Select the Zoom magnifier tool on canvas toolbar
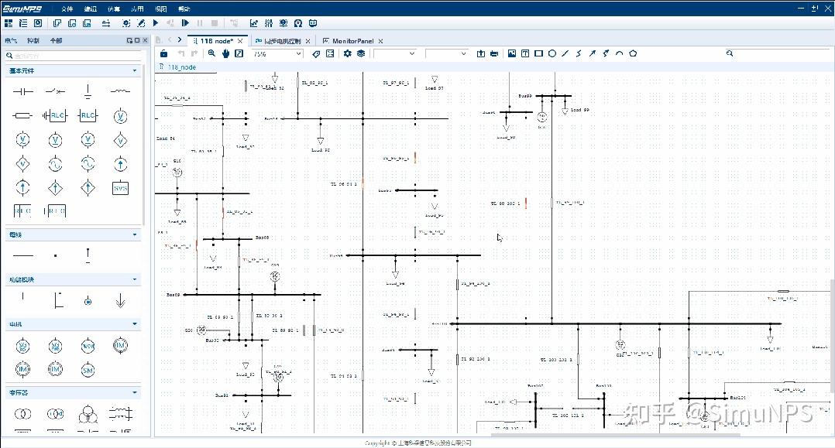This screenshot has width=835, height=448. 213,53
